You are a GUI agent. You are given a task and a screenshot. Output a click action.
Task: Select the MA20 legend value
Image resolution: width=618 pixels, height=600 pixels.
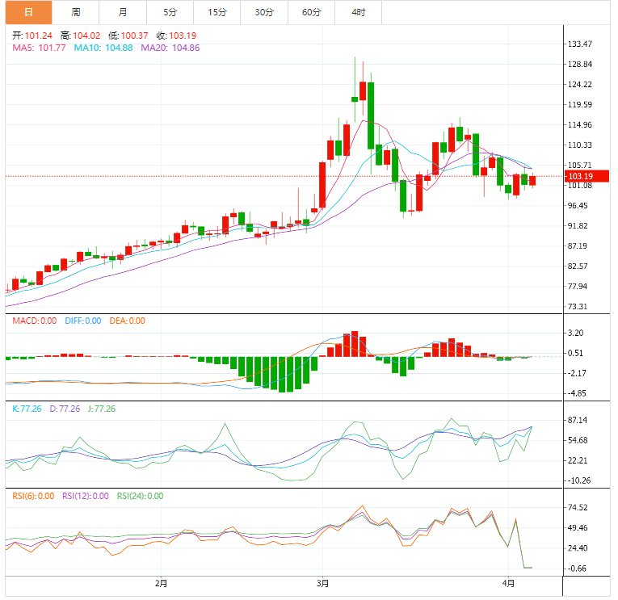170,48
